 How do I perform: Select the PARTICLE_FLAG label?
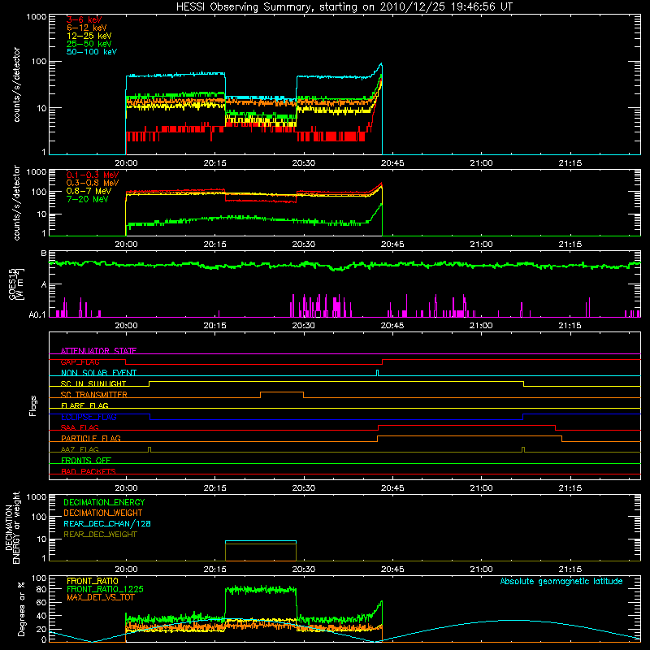(91, 438)
